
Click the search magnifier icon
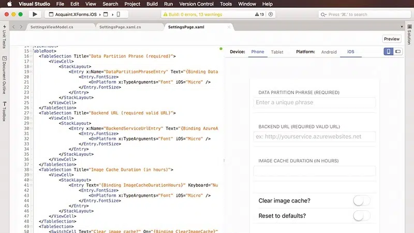click(323, 14)
